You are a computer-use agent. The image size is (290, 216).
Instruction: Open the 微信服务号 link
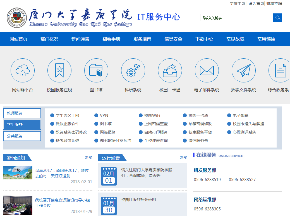point(198,141)
